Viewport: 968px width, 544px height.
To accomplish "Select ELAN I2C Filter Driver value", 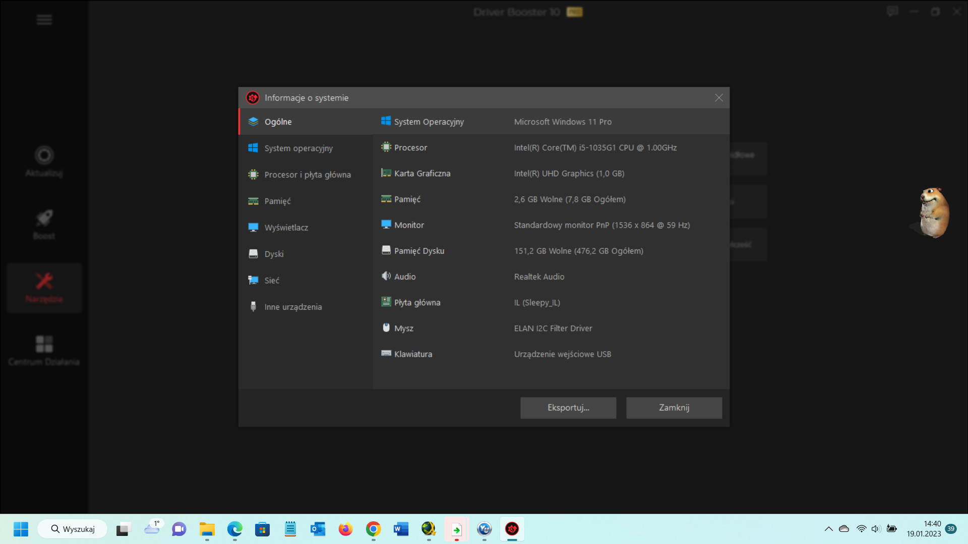I will pyautogui.click(x=553, y=328).
